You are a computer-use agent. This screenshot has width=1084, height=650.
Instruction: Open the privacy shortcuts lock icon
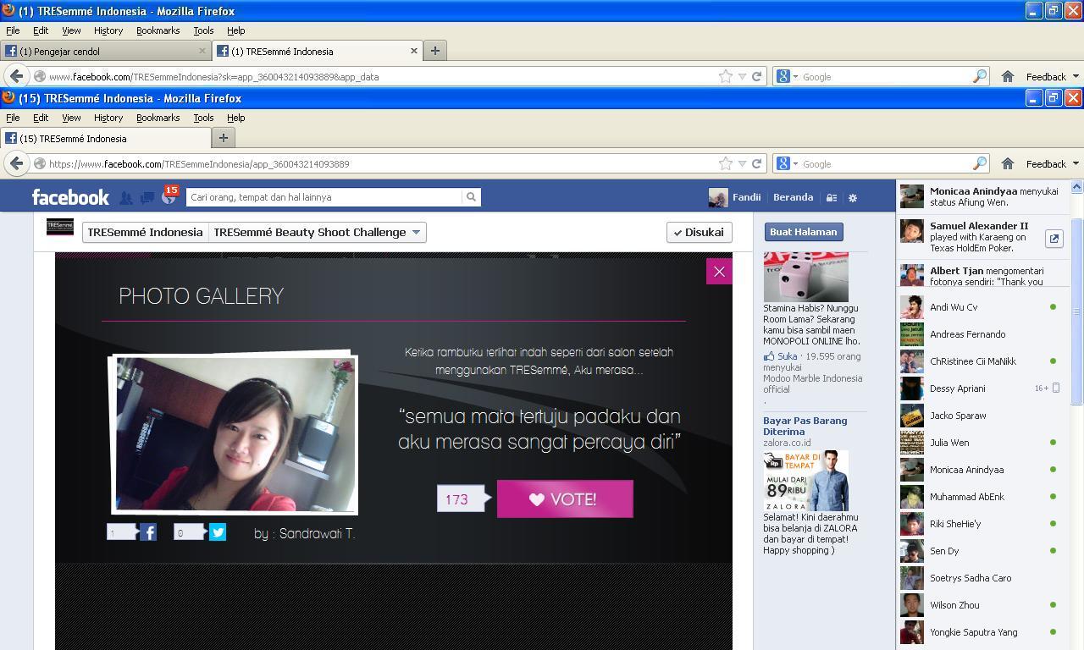click(832, 197)
